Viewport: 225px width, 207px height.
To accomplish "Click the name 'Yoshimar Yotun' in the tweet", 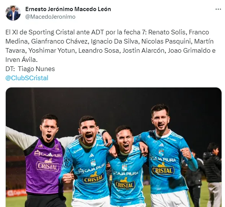I will click(52, 50).
